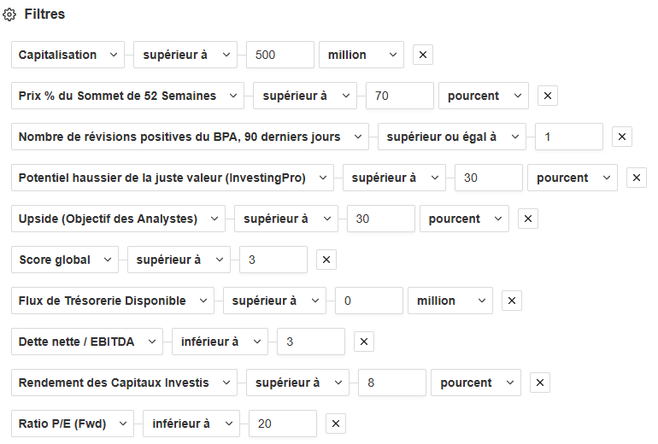Delete the Prix % du Sommet filter
The height and width of the screenshot is (444, 658).
(548, 96)
